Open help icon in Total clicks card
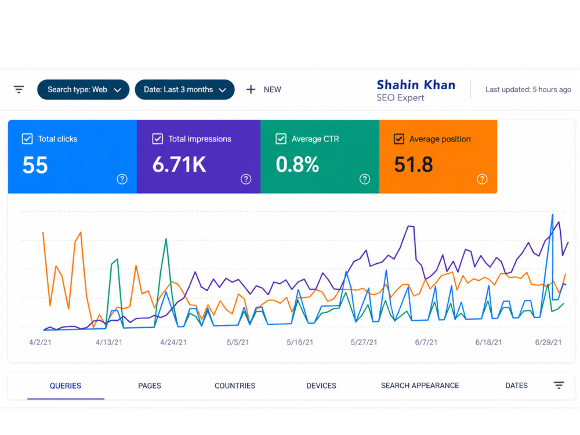This screenshot has width=580, height=435. (122, 179)
